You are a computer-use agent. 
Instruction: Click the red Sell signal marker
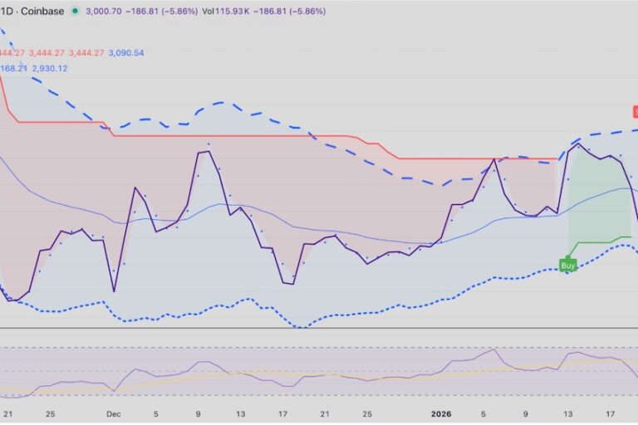(x=633, y=111)
